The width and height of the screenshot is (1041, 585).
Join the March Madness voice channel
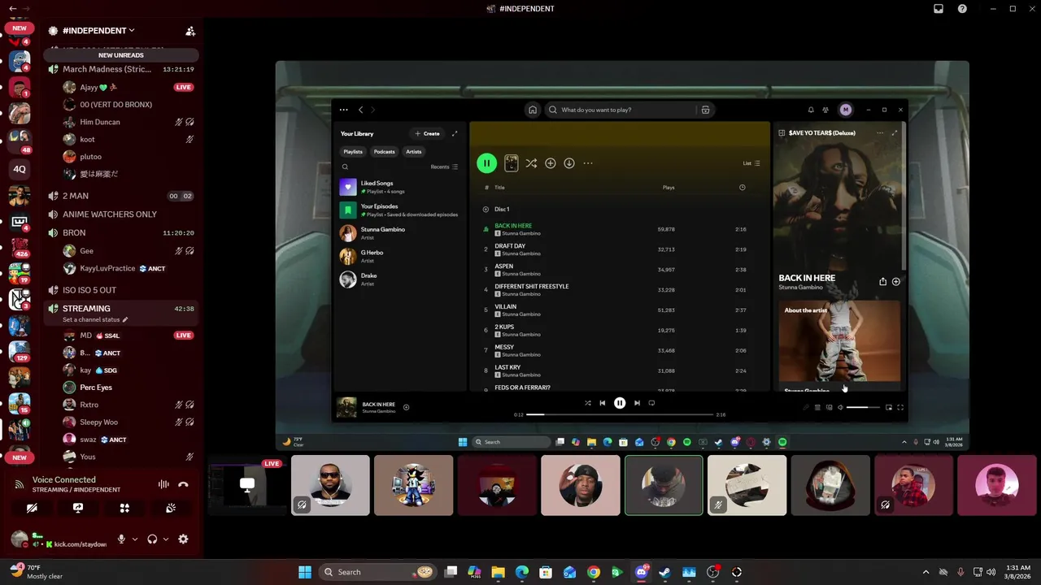(122, 70)
